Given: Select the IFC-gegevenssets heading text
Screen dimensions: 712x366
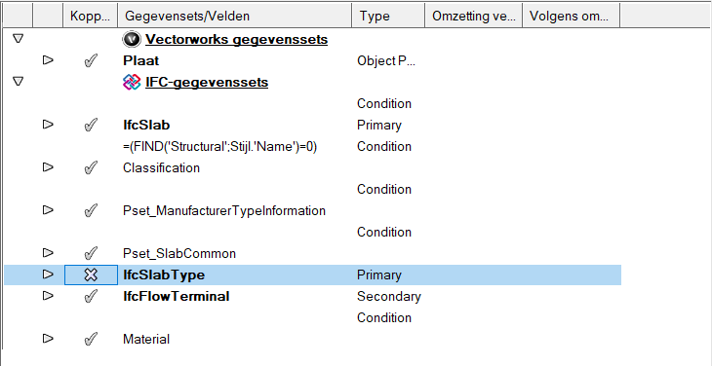Looking at the screenshot, I should [207, 83].
